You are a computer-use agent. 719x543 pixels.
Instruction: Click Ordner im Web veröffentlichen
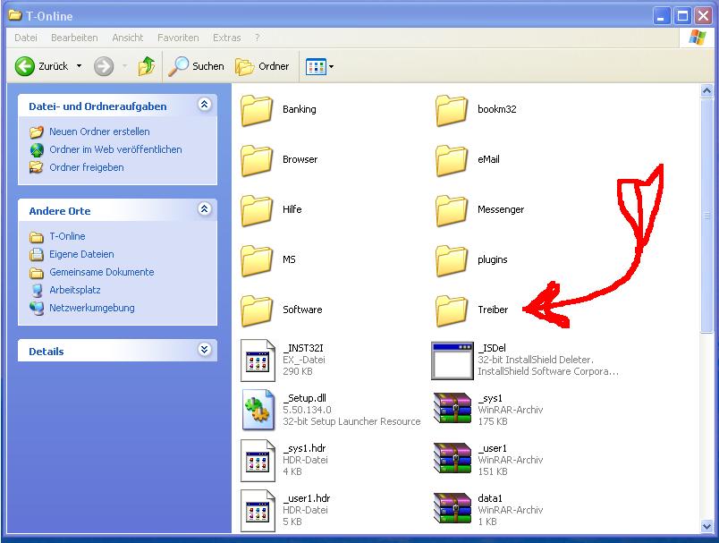[x=115, y=149]
